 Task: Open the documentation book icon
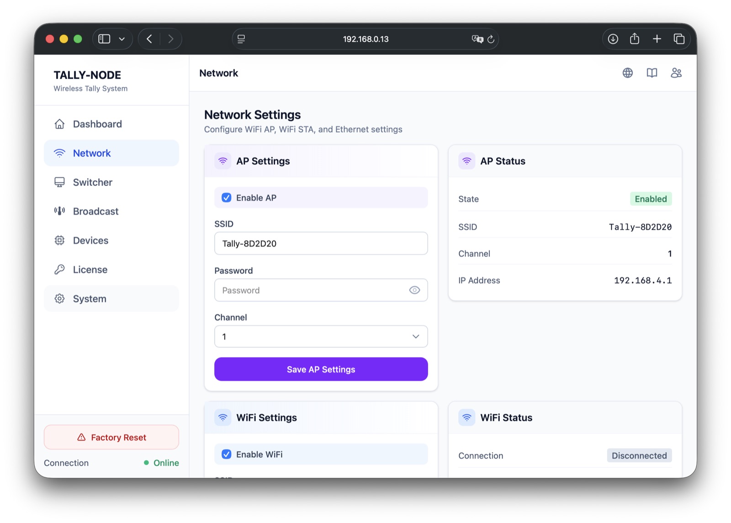point(652,73)
